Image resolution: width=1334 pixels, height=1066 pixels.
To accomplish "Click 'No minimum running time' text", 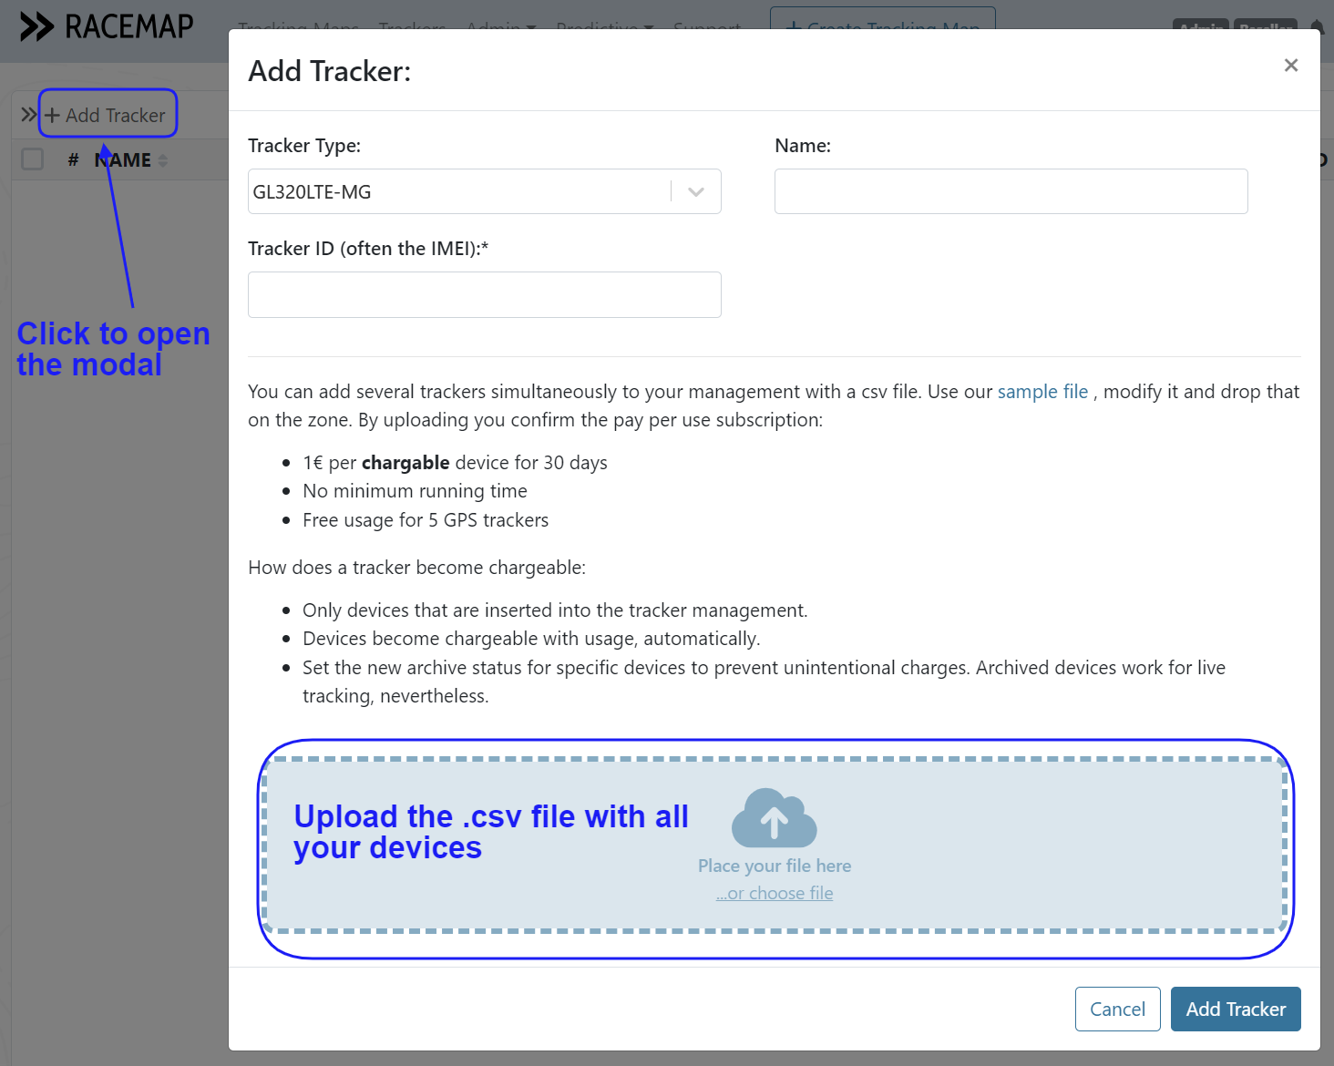I will pos(415,491).
